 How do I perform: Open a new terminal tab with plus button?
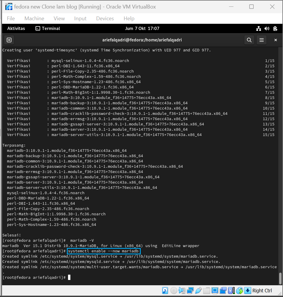[x=9, y=40]
